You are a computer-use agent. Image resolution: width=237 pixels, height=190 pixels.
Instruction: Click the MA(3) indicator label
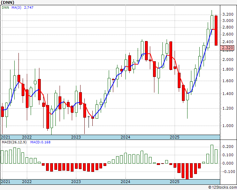pyautogui.click(x=16, y=7)
